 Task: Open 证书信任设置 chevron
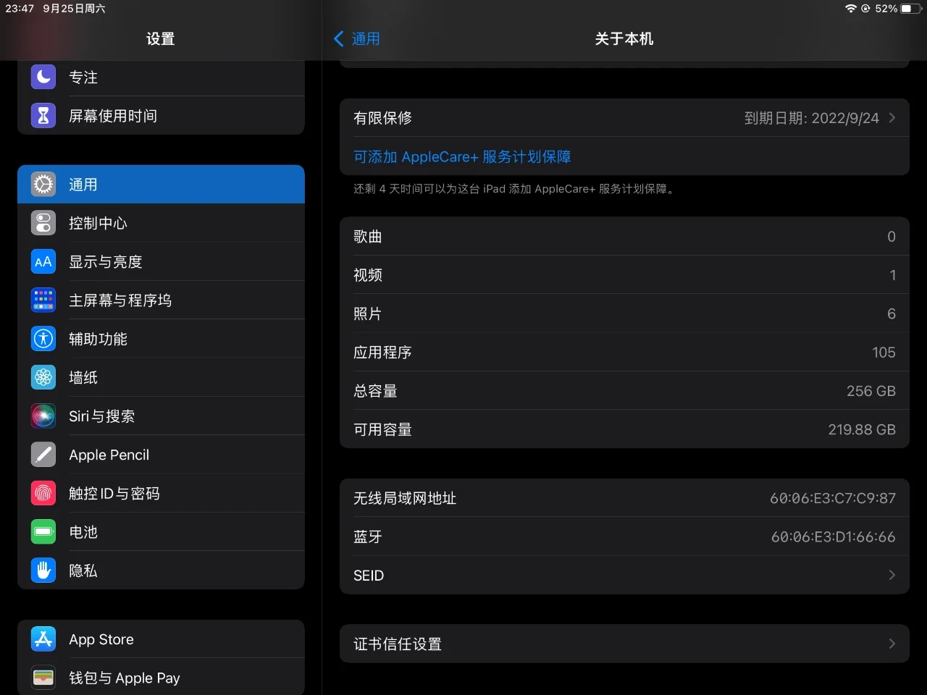pyautogui.click(x=892, y=644)
